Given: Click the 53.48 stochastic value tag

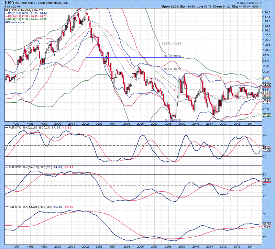Looking at the screenshot, I should click(x=265, y=223).
